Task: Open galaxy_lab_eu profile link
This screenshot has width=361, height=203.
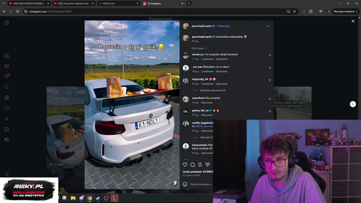Action: [200, 111]
